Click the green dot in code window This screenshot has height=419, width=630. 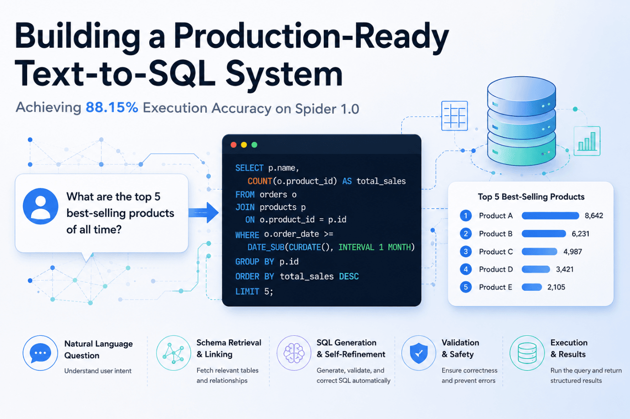click(254, 145)
